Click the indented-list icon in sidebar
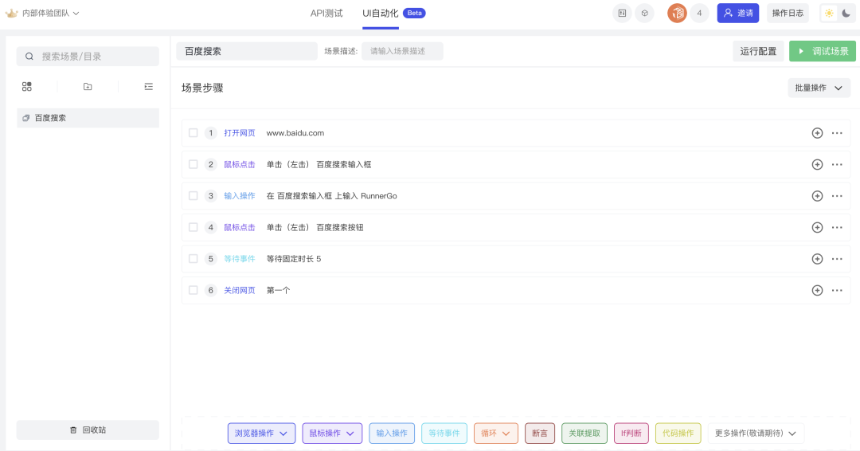Viewport: 860px width, 451px height. 148,87
